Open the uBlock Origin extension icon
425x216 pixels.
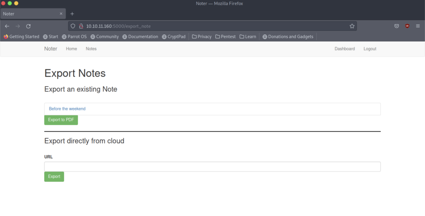coord(407,26)
